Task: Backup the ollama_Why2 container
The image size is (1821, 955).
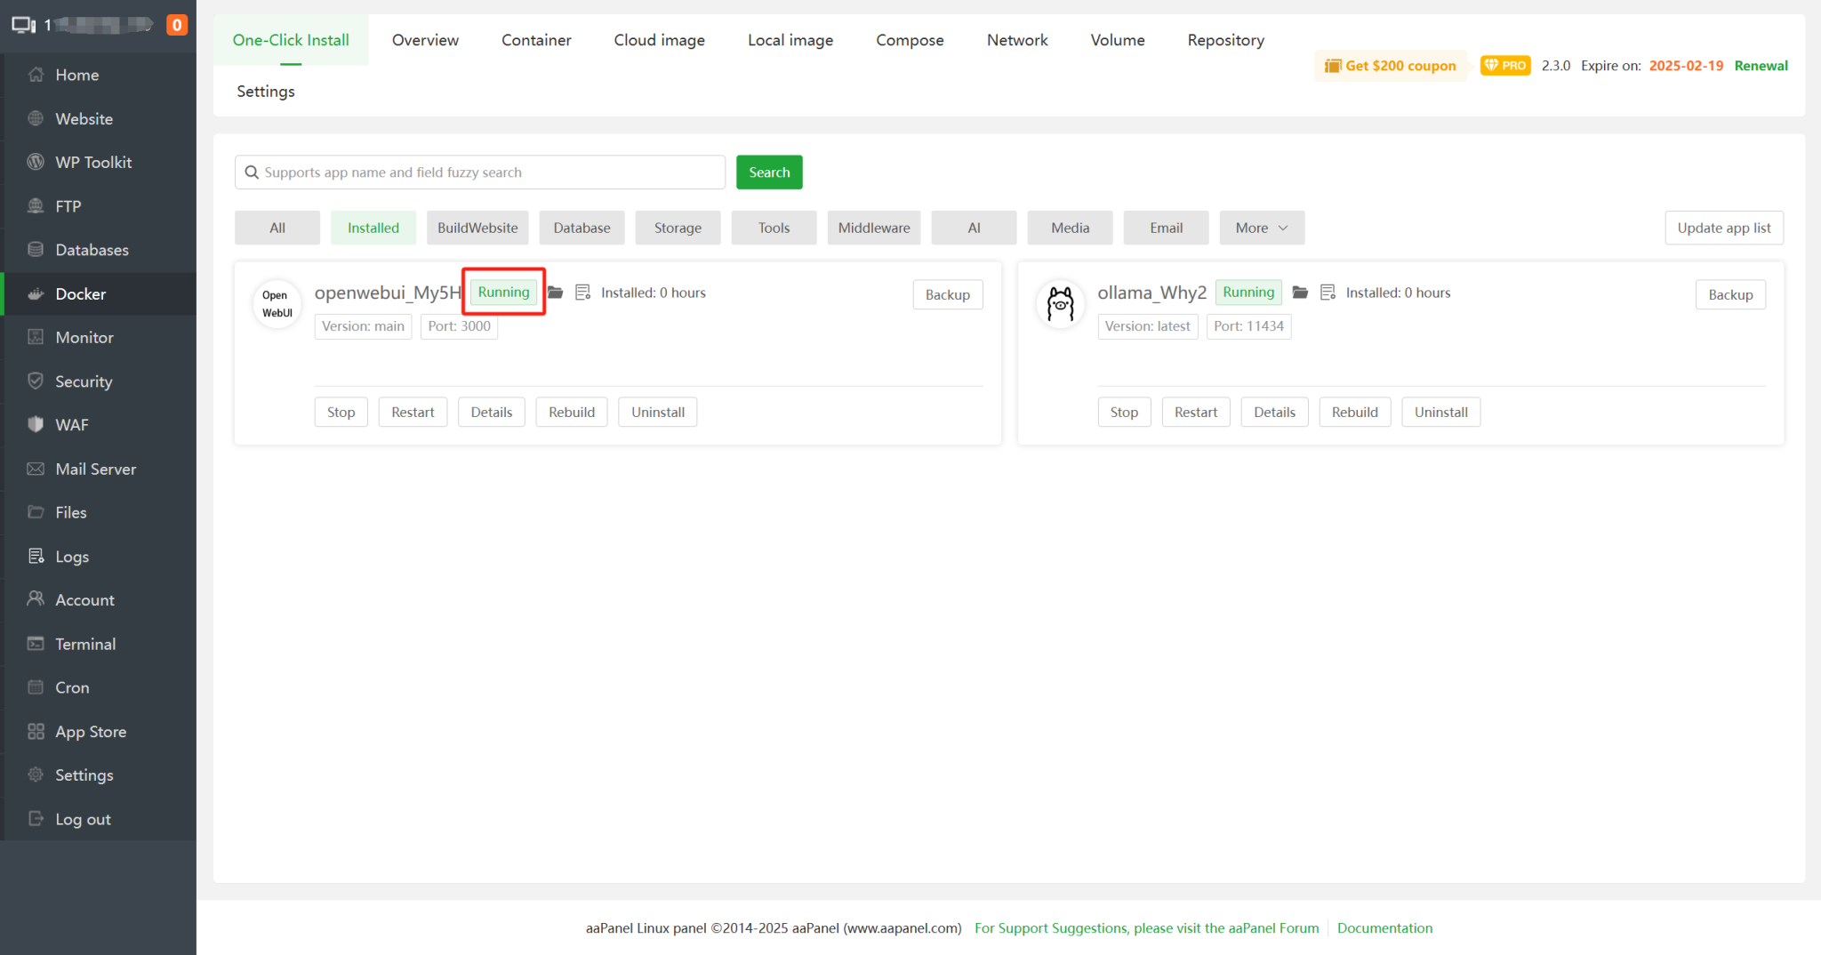Action: pyautogui.click(x=1729, y=294)
